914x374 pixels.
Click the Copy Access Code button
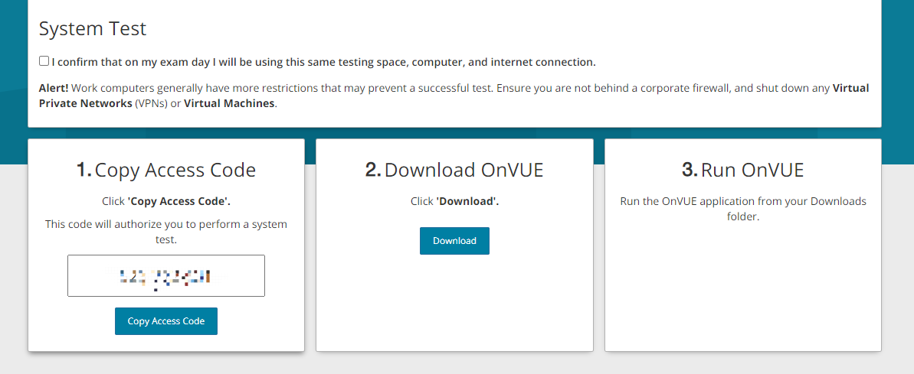[x=166, y=321]
